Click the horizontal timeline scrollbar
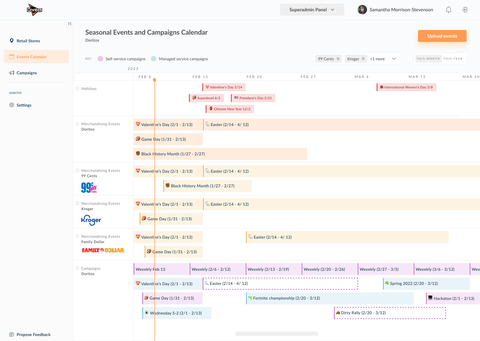Screen dimensions: 480x341 tap(277, 334)
